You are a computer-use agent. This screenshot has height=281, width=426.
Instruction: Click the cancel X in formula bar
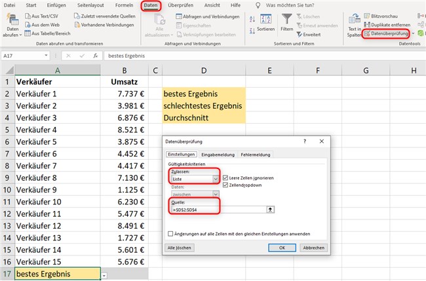coord(68,56)
